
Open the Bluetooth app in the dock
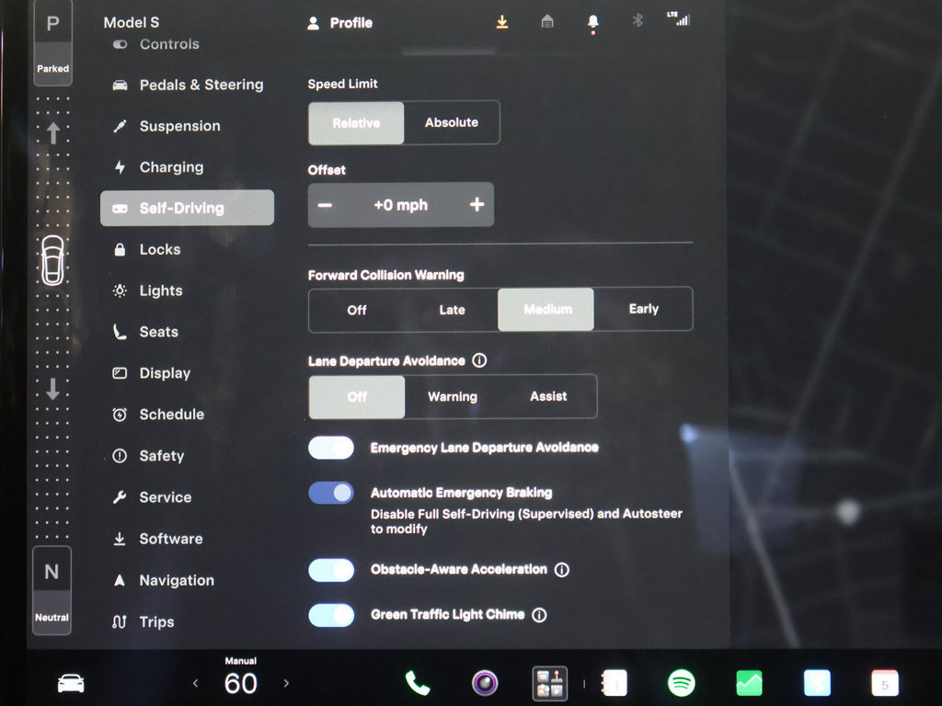[817, 683]
